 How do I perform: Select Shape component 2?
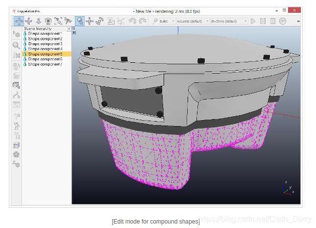45,39
